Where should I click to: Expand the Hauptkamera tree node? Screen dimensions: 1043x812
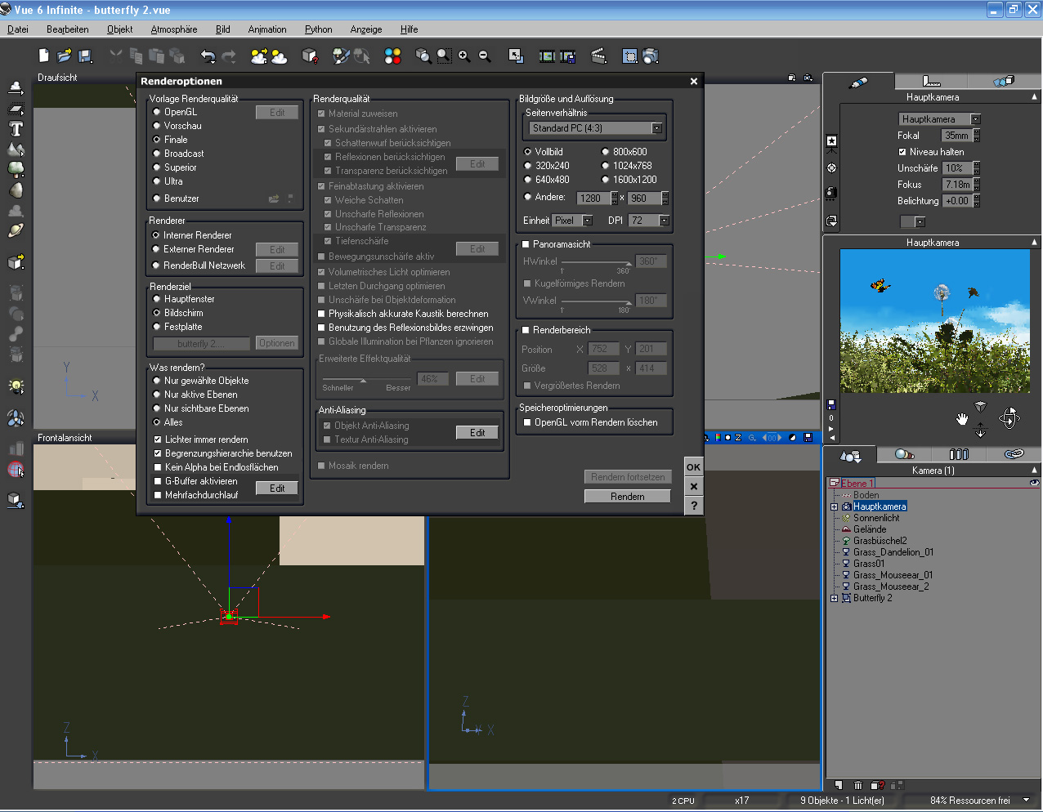click(834, 506)
